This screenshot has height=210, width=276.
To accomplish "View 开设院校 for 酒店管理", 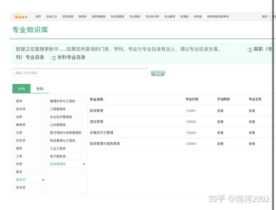I will click(x=220, y=122).
